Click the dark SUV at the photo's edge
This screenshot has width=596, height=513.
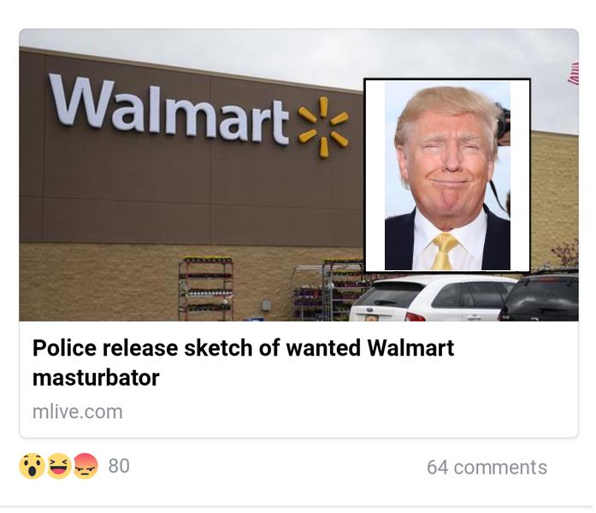coord(539,296)
